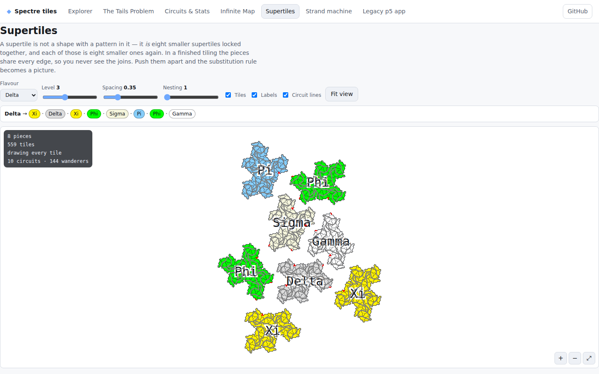Toggle the Tiles checkbox
The image size is (599, 374).
click(x=228, y=95)
